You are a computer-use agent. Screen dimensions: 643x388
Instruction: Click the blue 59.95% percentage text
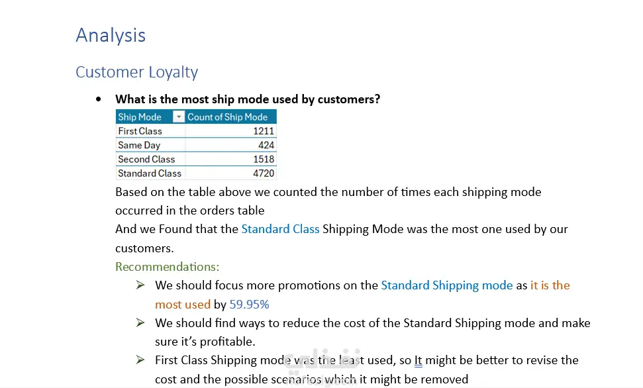[x=249, y=305]
